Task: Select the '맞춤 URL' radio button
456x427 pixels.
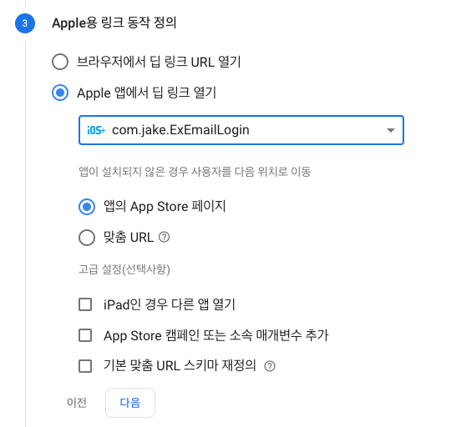Action: point(87,238)
